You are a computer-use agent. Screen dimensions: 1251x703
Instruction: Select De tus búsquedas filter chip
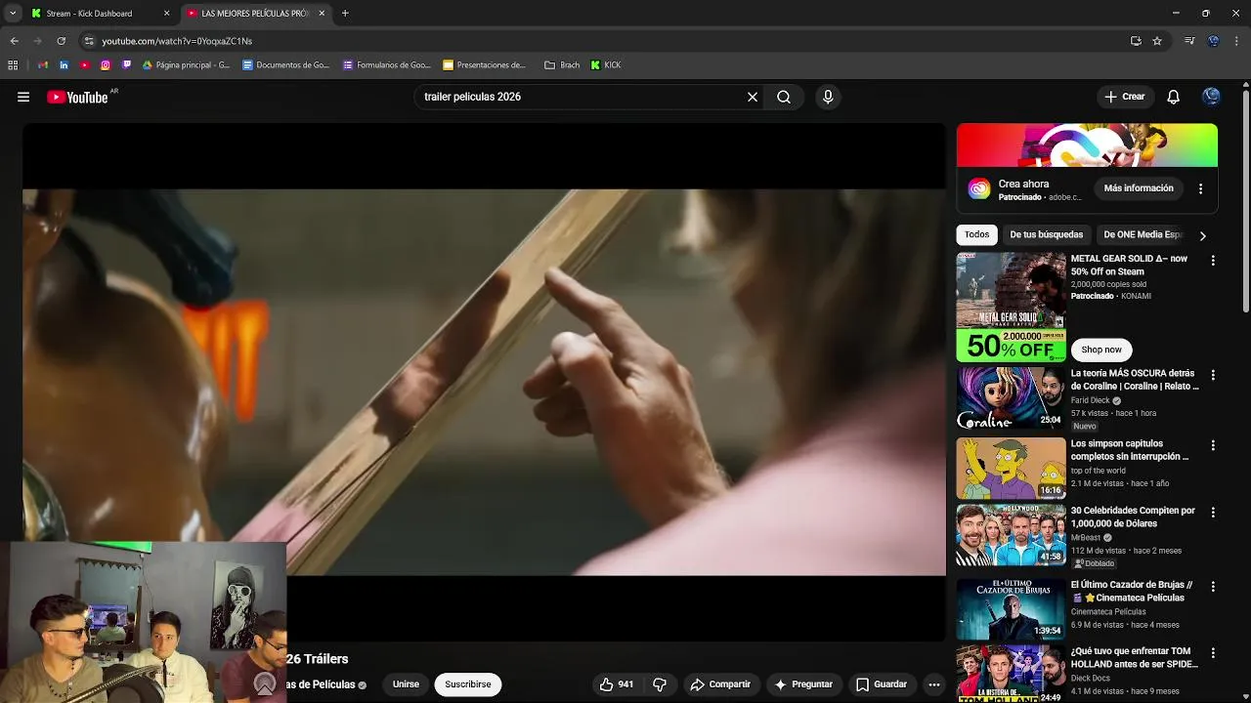(1047, 234)
